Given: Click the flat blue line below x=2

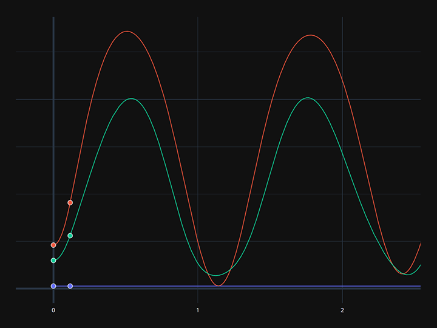Looking at the screenshot, I should 342,285.
